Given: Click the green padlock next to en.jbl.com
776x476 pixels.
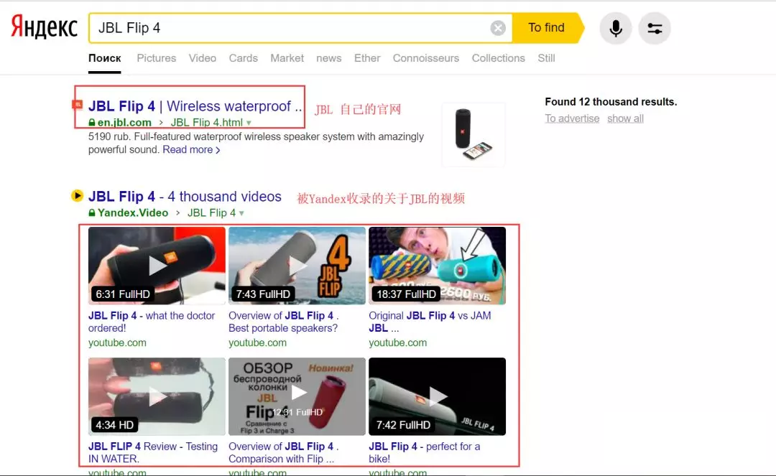Looking at the screenshot, I should pyautogui.click(x=91, y=122).
